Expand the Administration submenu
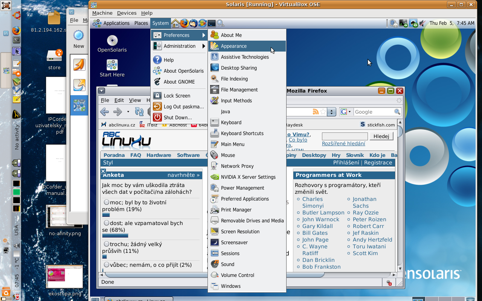The height and width of the screenshot is (301, 482). [179, 46]
